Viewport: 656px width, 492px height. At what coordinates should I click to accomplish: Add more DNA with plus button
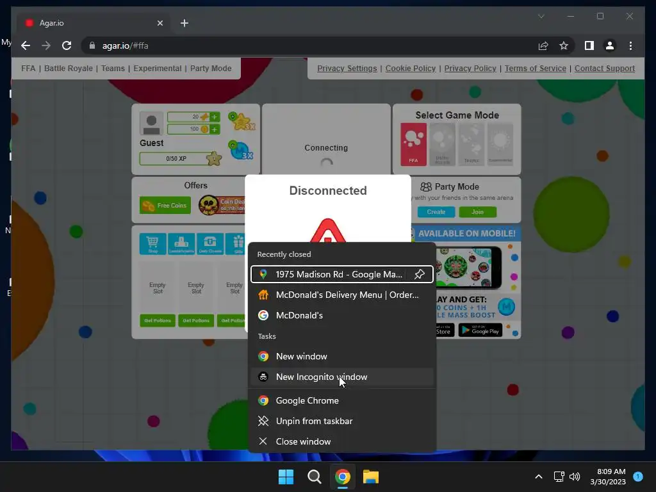pyautogui.click(x=214, y=117)
